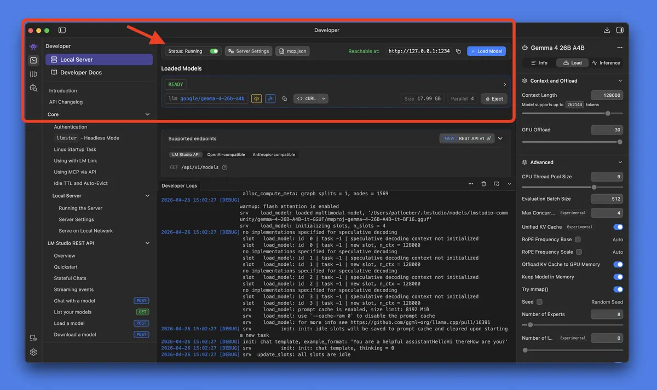Screen dimensions: 657x390
Task: Open the Quickstart docs page
Action: point(66,267)
